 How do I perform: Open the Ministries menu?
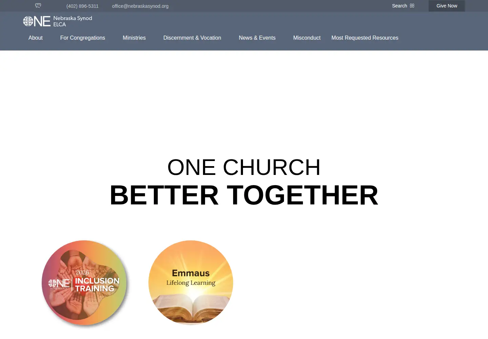coord(134,38)
